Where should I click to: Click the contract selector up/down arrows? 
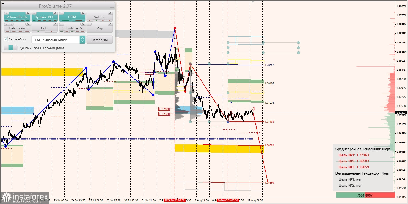pyautogui.click(x=82, y=40)
